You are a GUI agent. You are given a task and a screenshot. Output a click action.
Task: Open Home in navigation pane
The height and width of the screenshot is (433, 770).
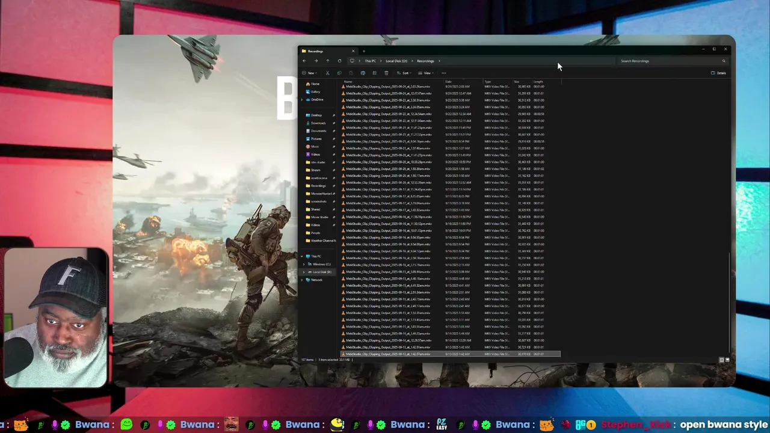click(313, 84)
